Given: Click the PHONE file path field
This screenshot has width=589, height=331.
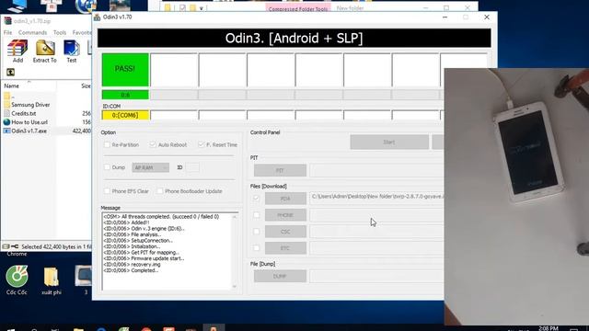Looking at the screenshot, I should click(x=376, y=215).
